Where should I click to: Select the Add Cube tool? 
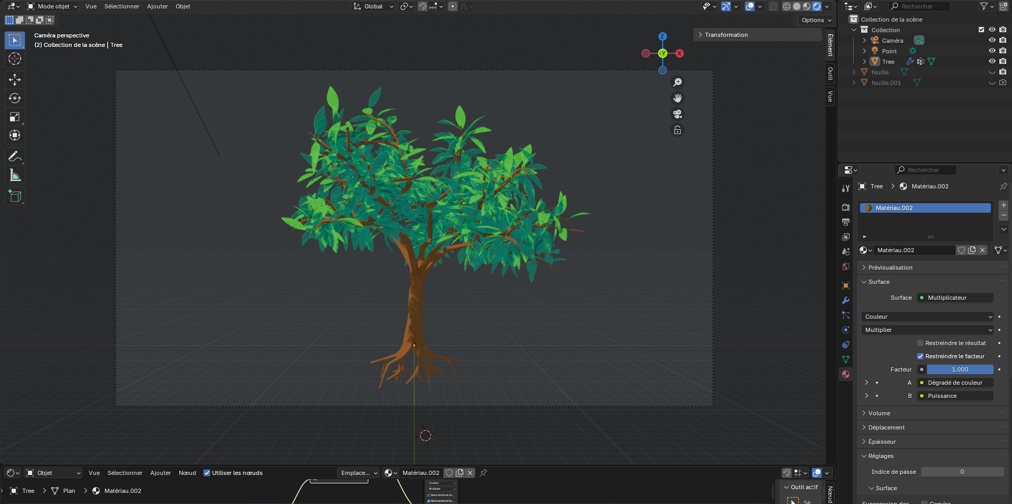click(x=15, y=196)
